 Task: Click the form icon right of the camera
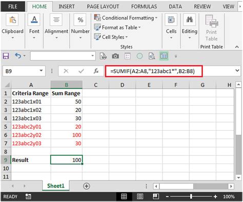pos(128,56)
